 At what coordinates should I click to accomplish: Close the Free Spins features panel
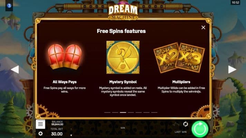(x=203, y=28)
